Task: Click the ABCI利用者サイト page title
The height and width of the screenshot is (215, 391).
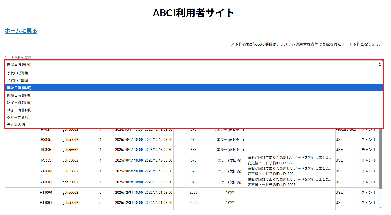Action: (x=193, y=13)
